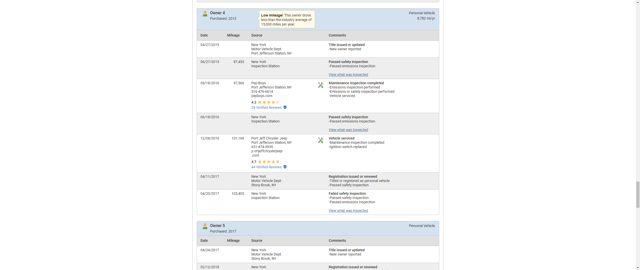640x270 pixels.
Task: Click the verified badge beside 28 Verified Reviews
Action: pyautogui.click(x=285, y=107)
